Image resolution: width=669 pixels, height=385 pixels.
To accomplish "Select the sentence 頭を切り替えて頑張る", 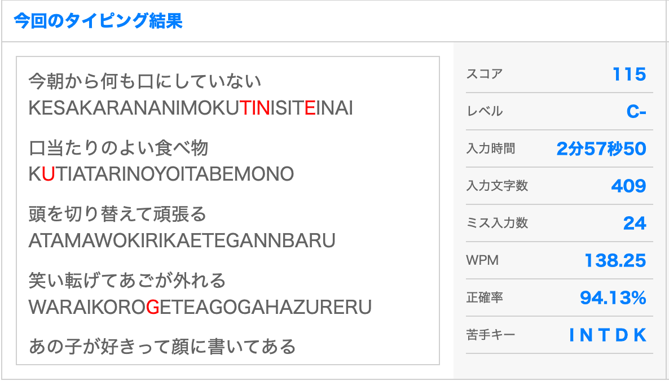I will 118,215.
